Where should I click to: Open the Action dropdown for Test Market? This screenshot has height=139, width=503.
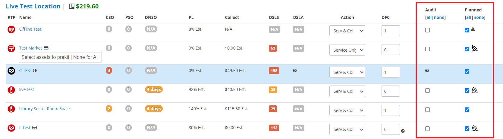(x=347, y=50)
